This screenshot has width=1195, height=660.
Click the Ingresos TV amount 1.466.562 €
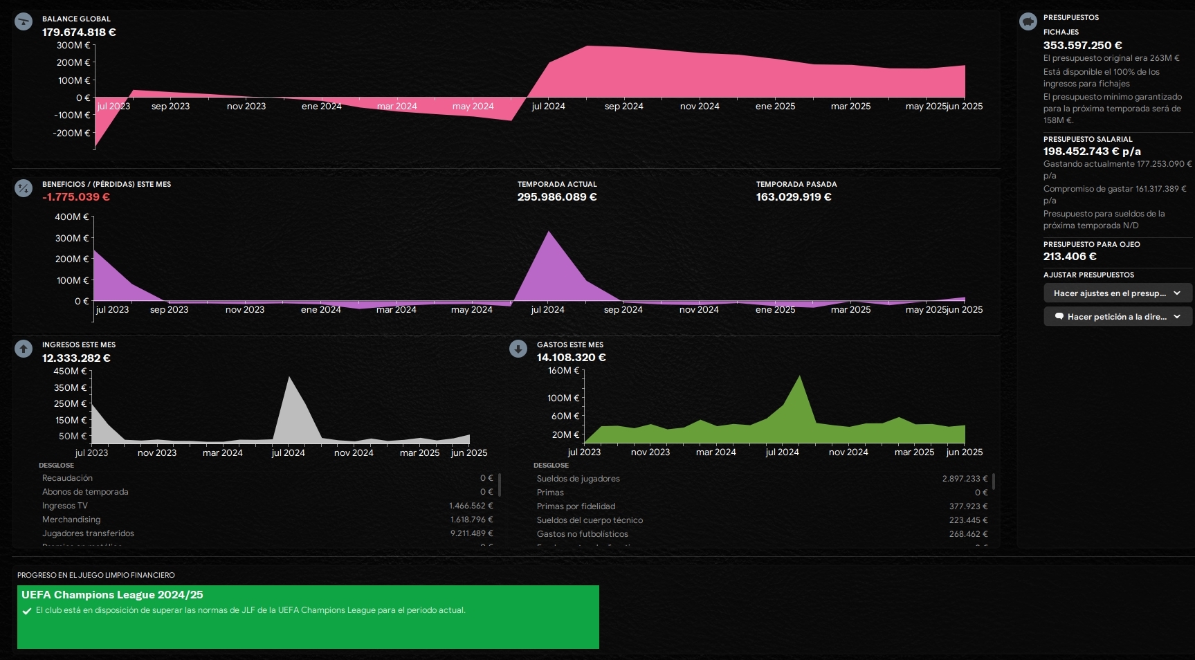(471, 506)
